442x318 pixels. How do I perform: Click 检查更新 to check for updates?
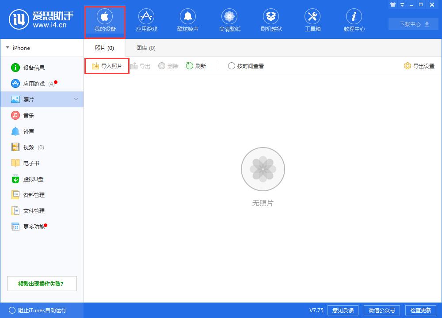pyautogui.click(x=420, y=310)
